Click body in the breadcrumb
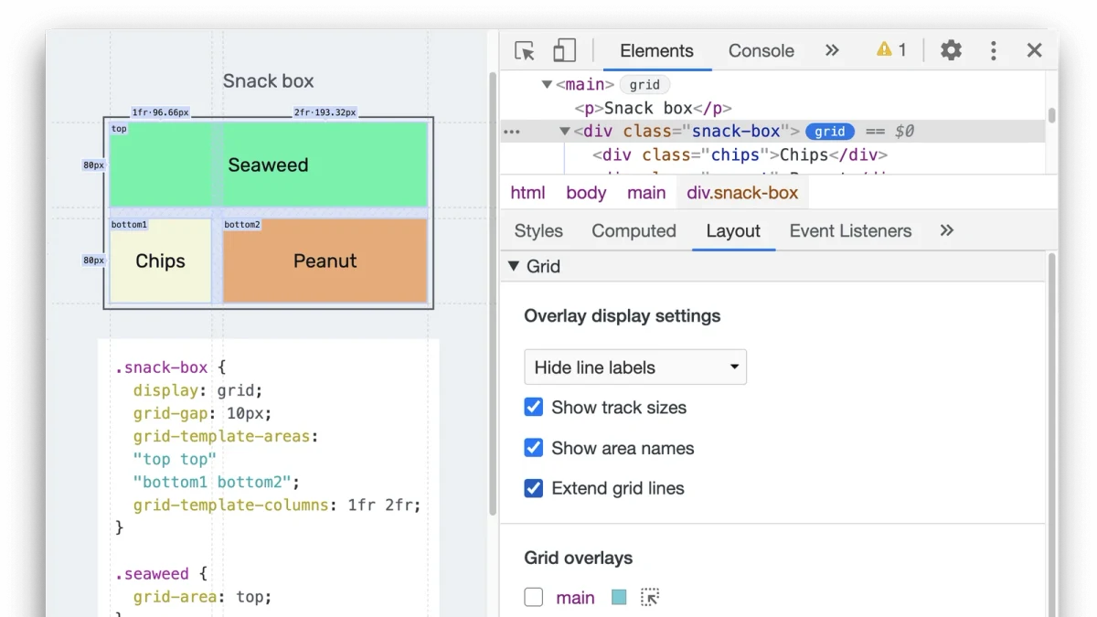This screenshot has width=1097, height=617. [x=586, y=193]
